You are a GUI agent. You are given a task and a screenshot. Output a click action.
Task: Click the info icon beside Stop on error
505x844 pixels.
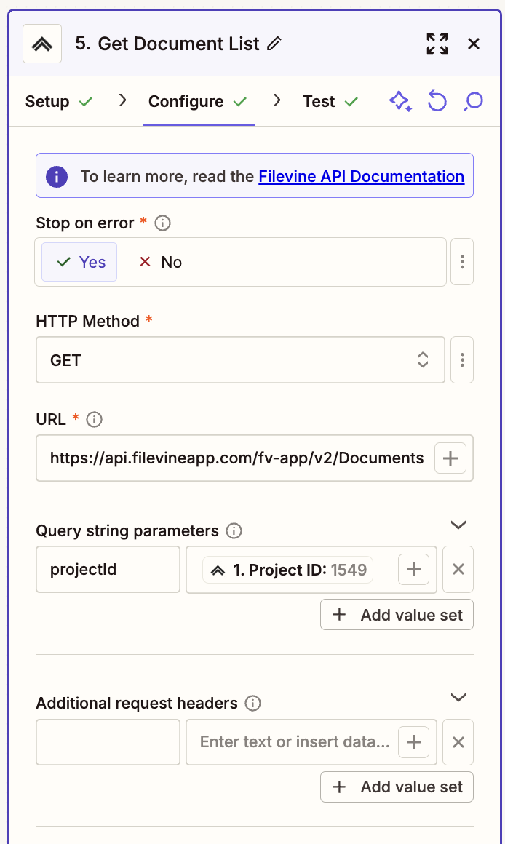(162, 223)
